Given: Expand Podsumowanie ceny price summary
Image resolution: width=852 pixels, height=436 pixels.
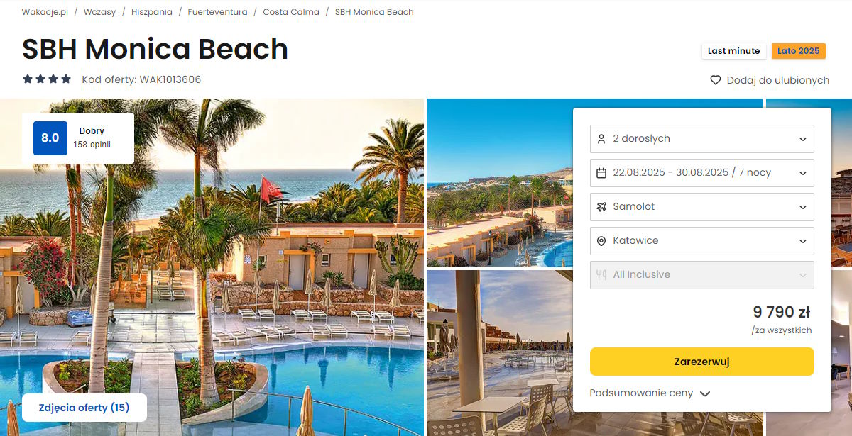Looking at the screenshot, I should tap(650, 393).
